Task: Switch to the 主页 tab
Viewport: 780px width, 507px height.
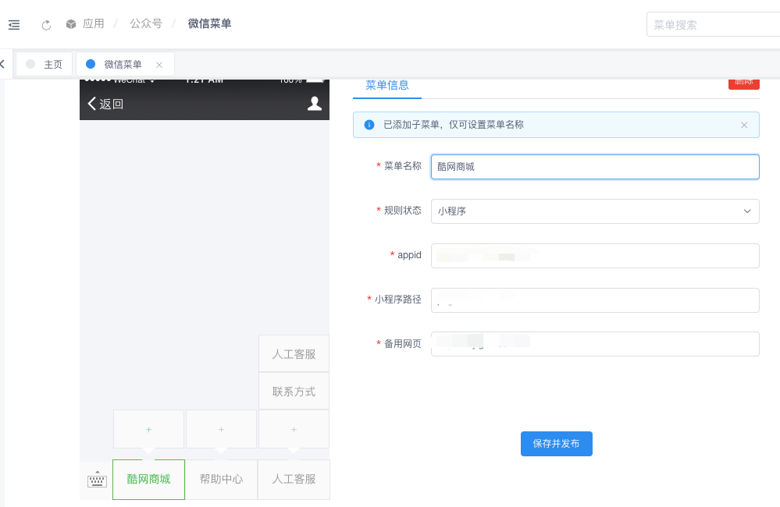Action: (45, 64)
